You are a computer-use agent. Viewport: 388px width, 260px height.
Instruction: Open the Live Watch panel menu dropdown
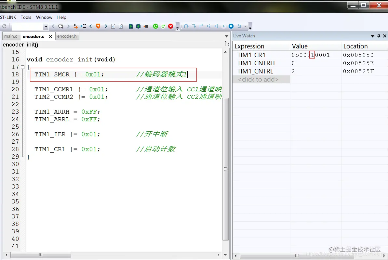[x=372, y=36]
